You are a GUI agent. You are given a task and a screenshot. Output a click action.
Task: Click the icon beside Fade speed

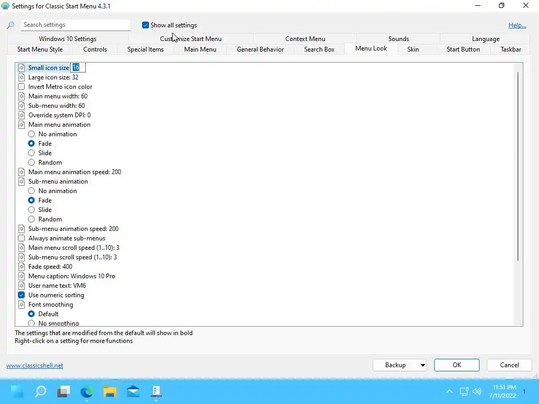[21, 267]
